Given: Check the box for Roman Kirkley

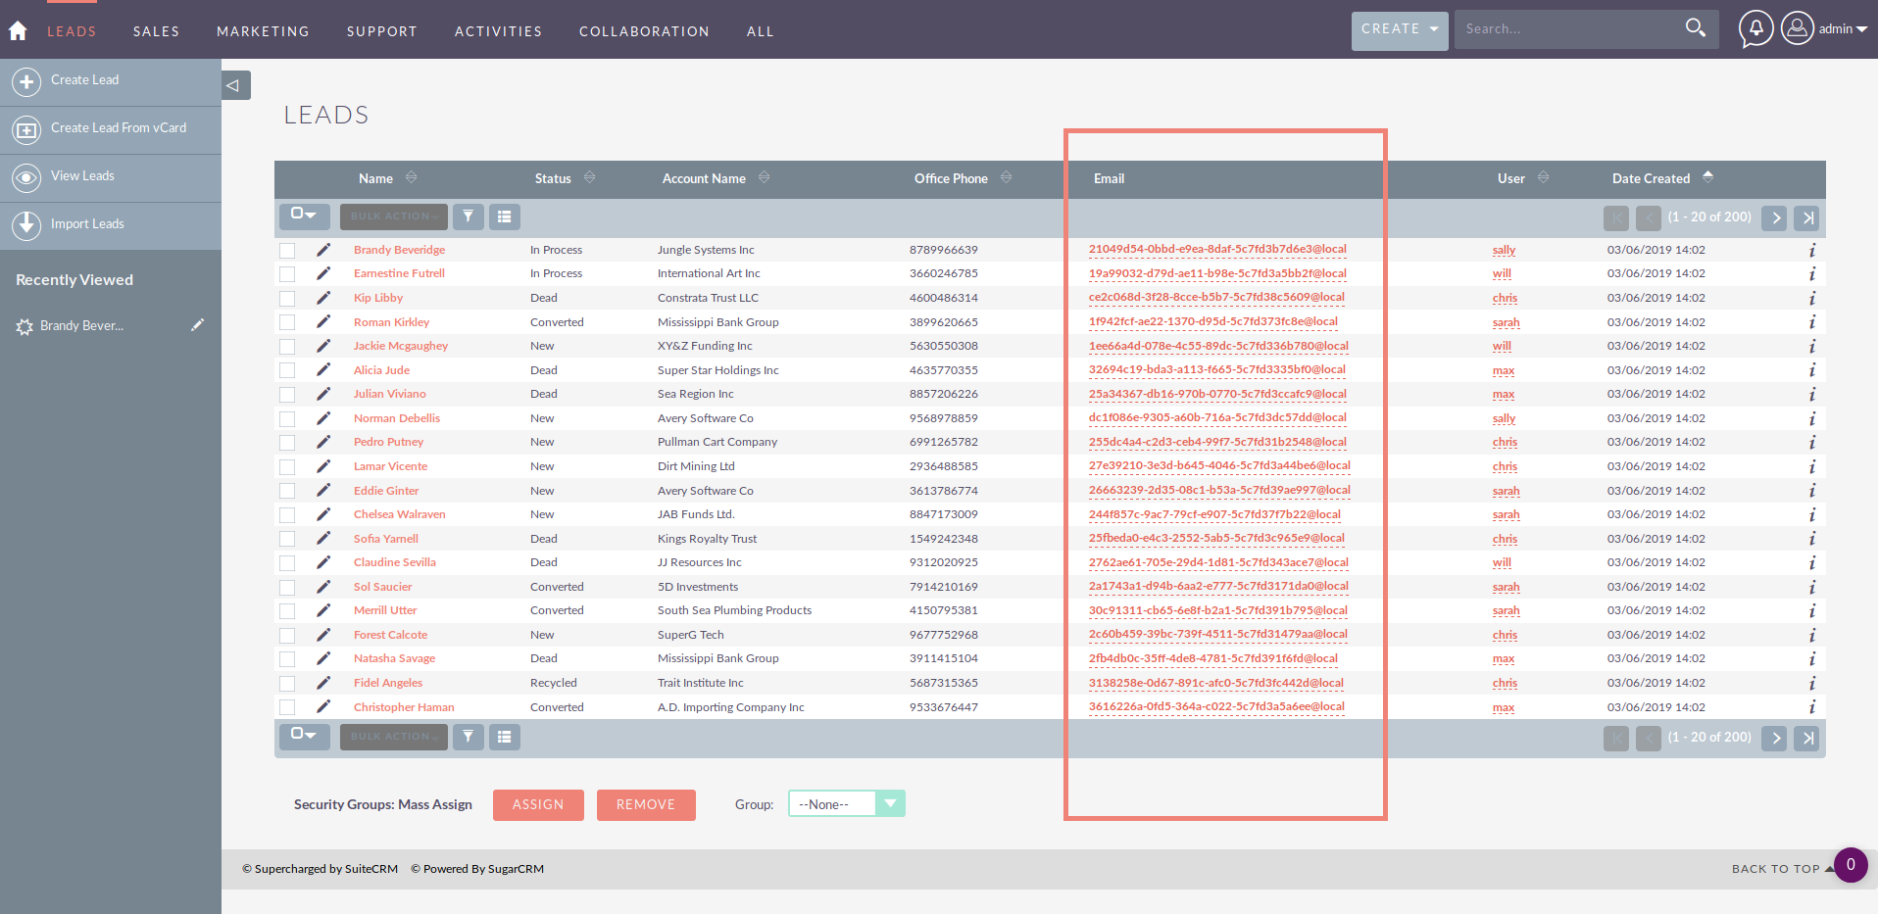Looking at the screenshot, I should coord(287,322).
